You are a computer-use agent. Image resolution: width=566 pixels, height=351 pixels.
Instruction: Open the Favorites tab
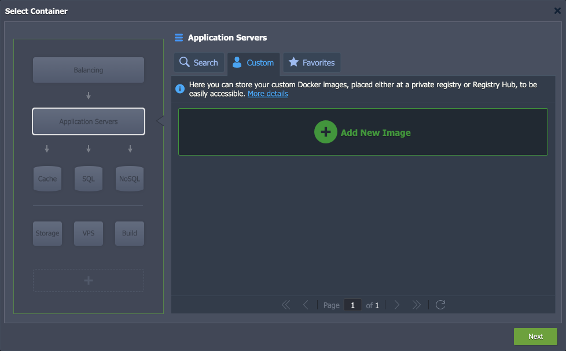[x=312, y=62]
